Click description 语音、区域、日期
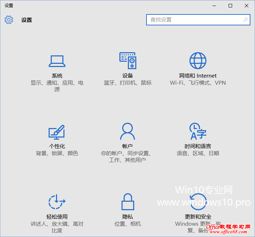This screenshot has width=255, height=237. click(198, 153)
